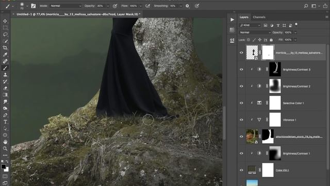Select the Rectangular Marquee tool

[5, 28]
